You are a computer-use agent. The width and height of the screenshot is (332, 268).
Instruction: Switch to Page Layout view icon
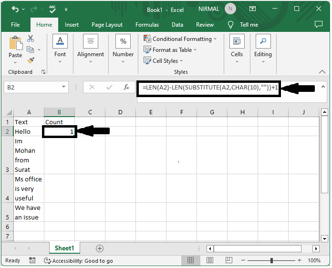tap(209, 260)
